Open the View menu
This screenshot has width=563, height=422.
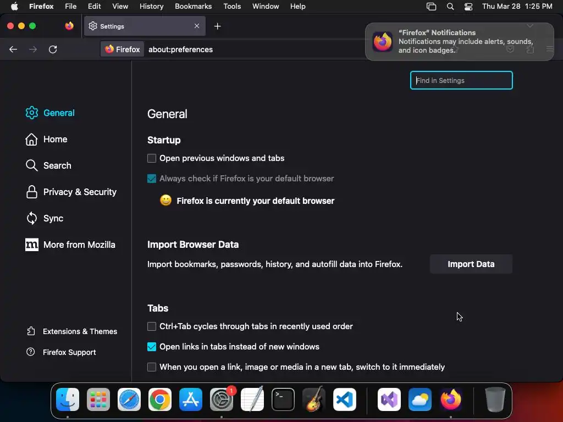coord(120,6)
